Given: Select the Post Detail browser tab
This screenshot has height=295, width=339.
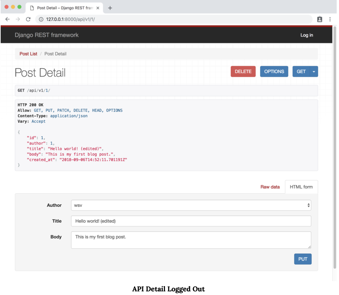Looking at the screenshot, I should tap(64, 8).
